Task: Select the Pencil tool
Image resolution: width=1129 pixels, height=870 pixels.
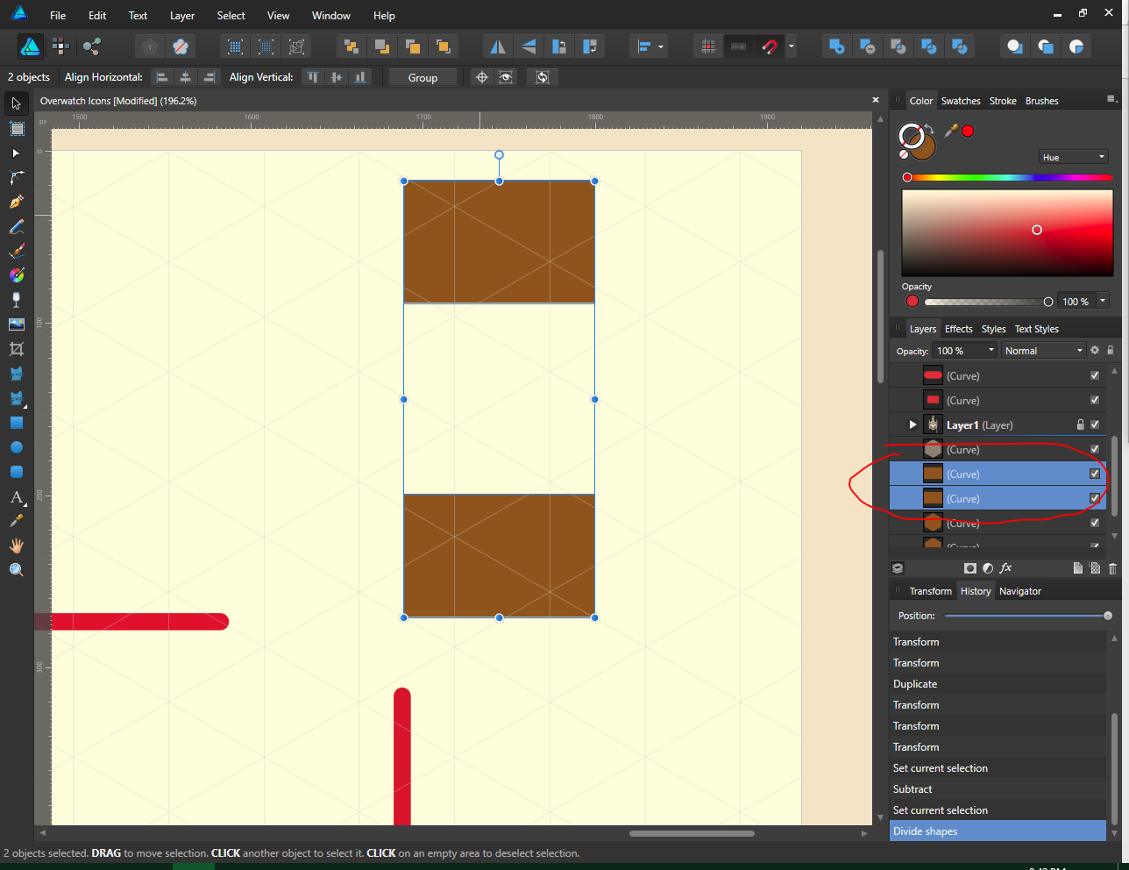Action: [x=16, y=226]
